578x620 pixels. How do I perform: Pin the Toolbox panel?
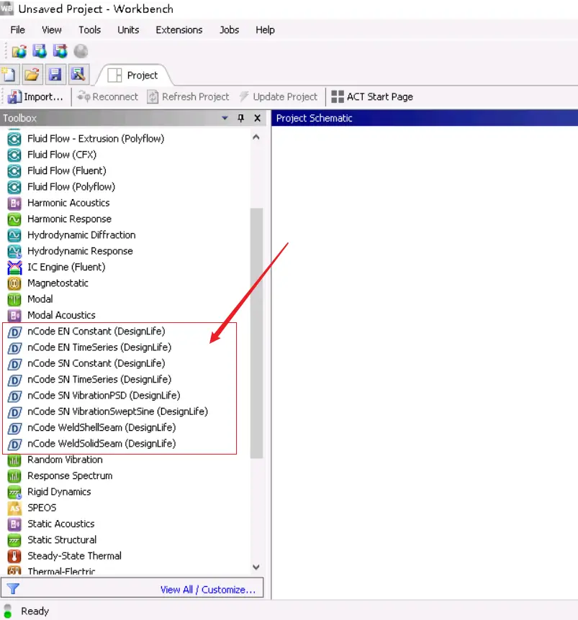[x=240, y=118]
